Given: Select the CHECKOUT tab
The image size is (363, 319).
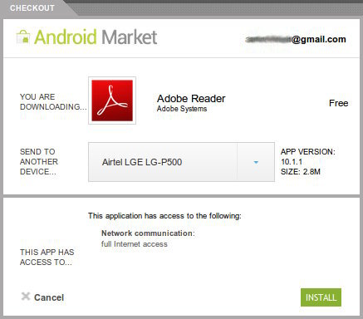Looking at the screenshot, I should pyautogui.click(x=32, y=7).
